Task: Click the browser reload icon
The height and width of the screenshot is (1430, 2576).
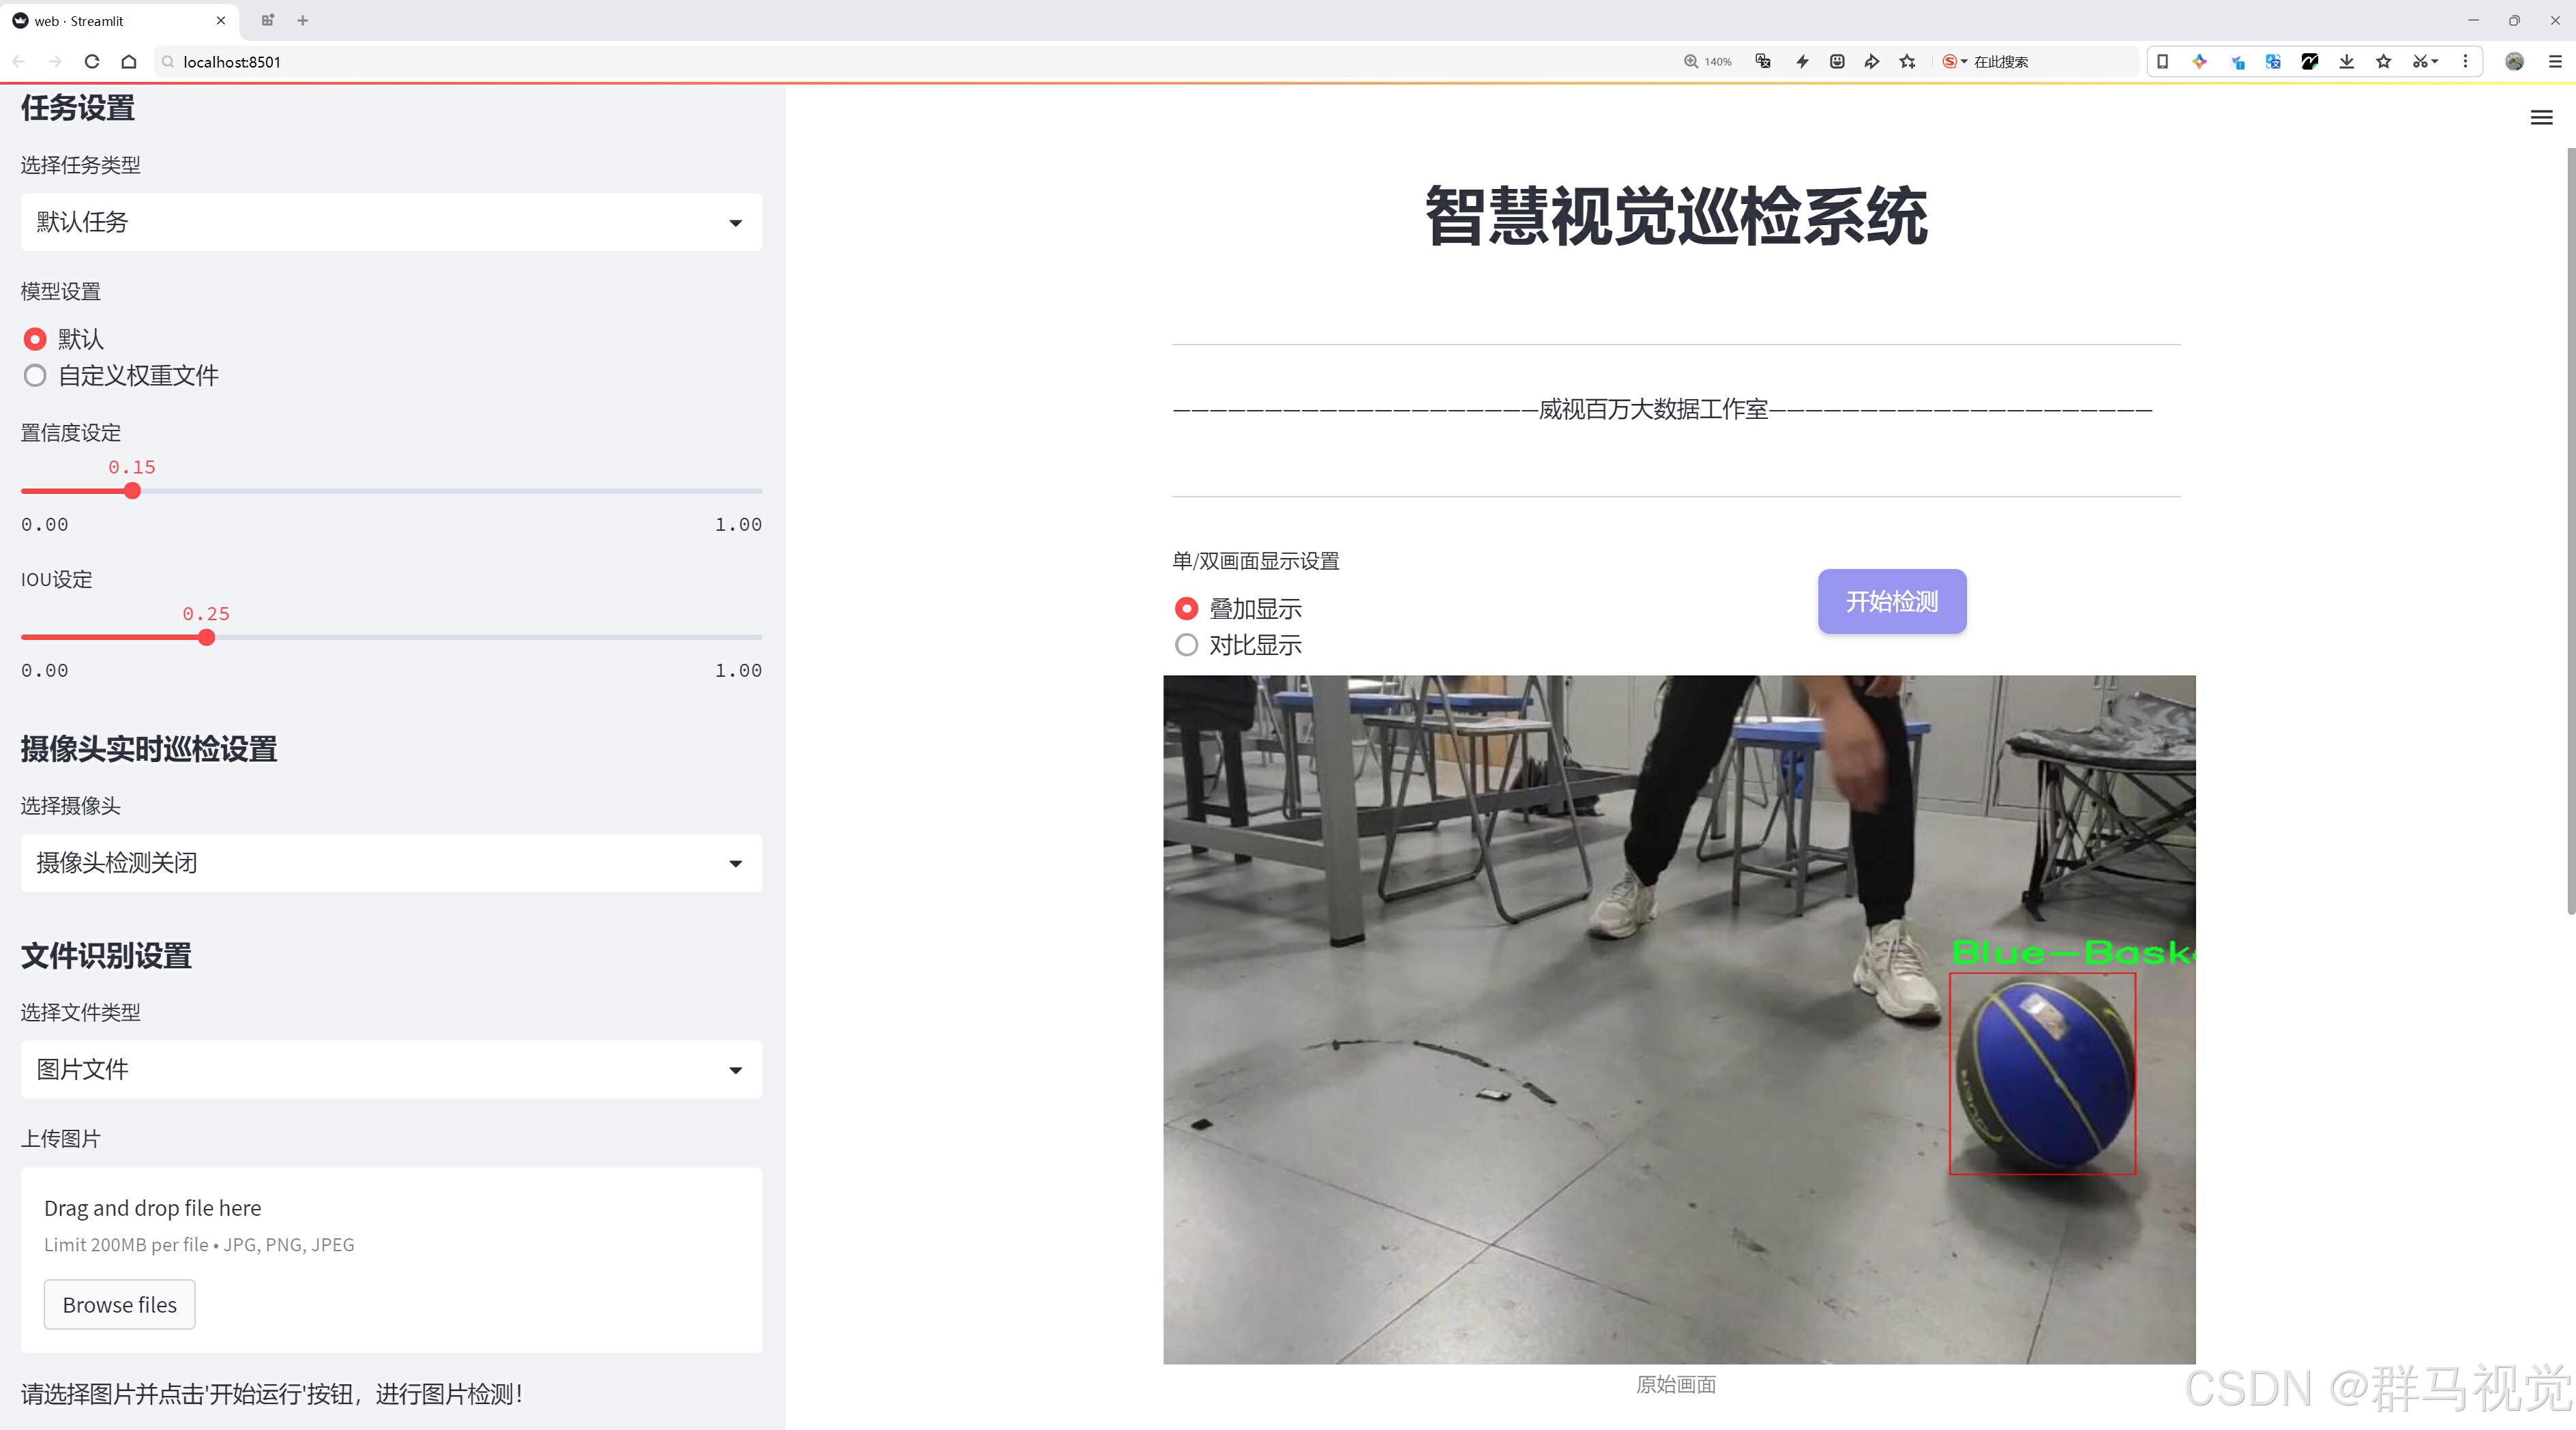Action: pyautogui.click(x=92, y=62)
